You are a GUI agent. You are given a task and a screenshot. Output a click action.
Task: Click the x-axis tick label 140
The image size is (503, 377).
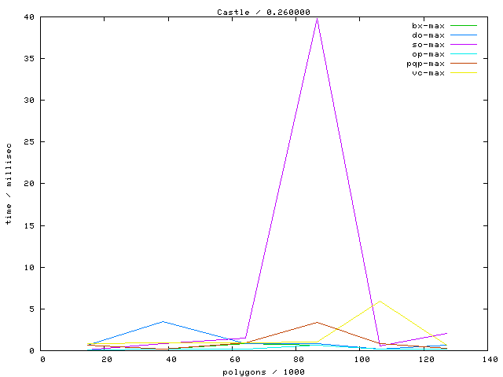[490, 359]
